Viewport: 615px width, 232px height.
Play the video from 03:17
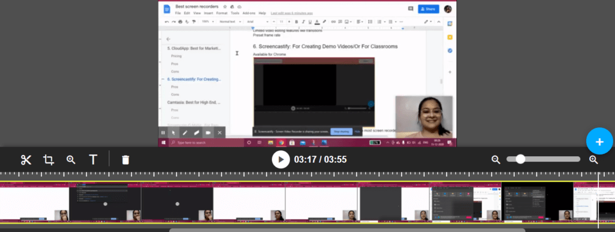click(x=281, y=159)
